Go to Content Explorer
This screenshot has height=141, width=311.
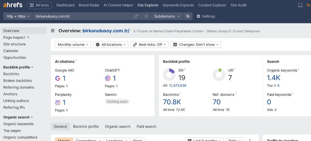click(x=212, y=5)
